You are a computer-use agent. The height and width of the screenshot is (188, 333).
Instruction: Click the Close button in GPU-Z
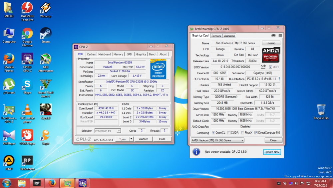273,140
